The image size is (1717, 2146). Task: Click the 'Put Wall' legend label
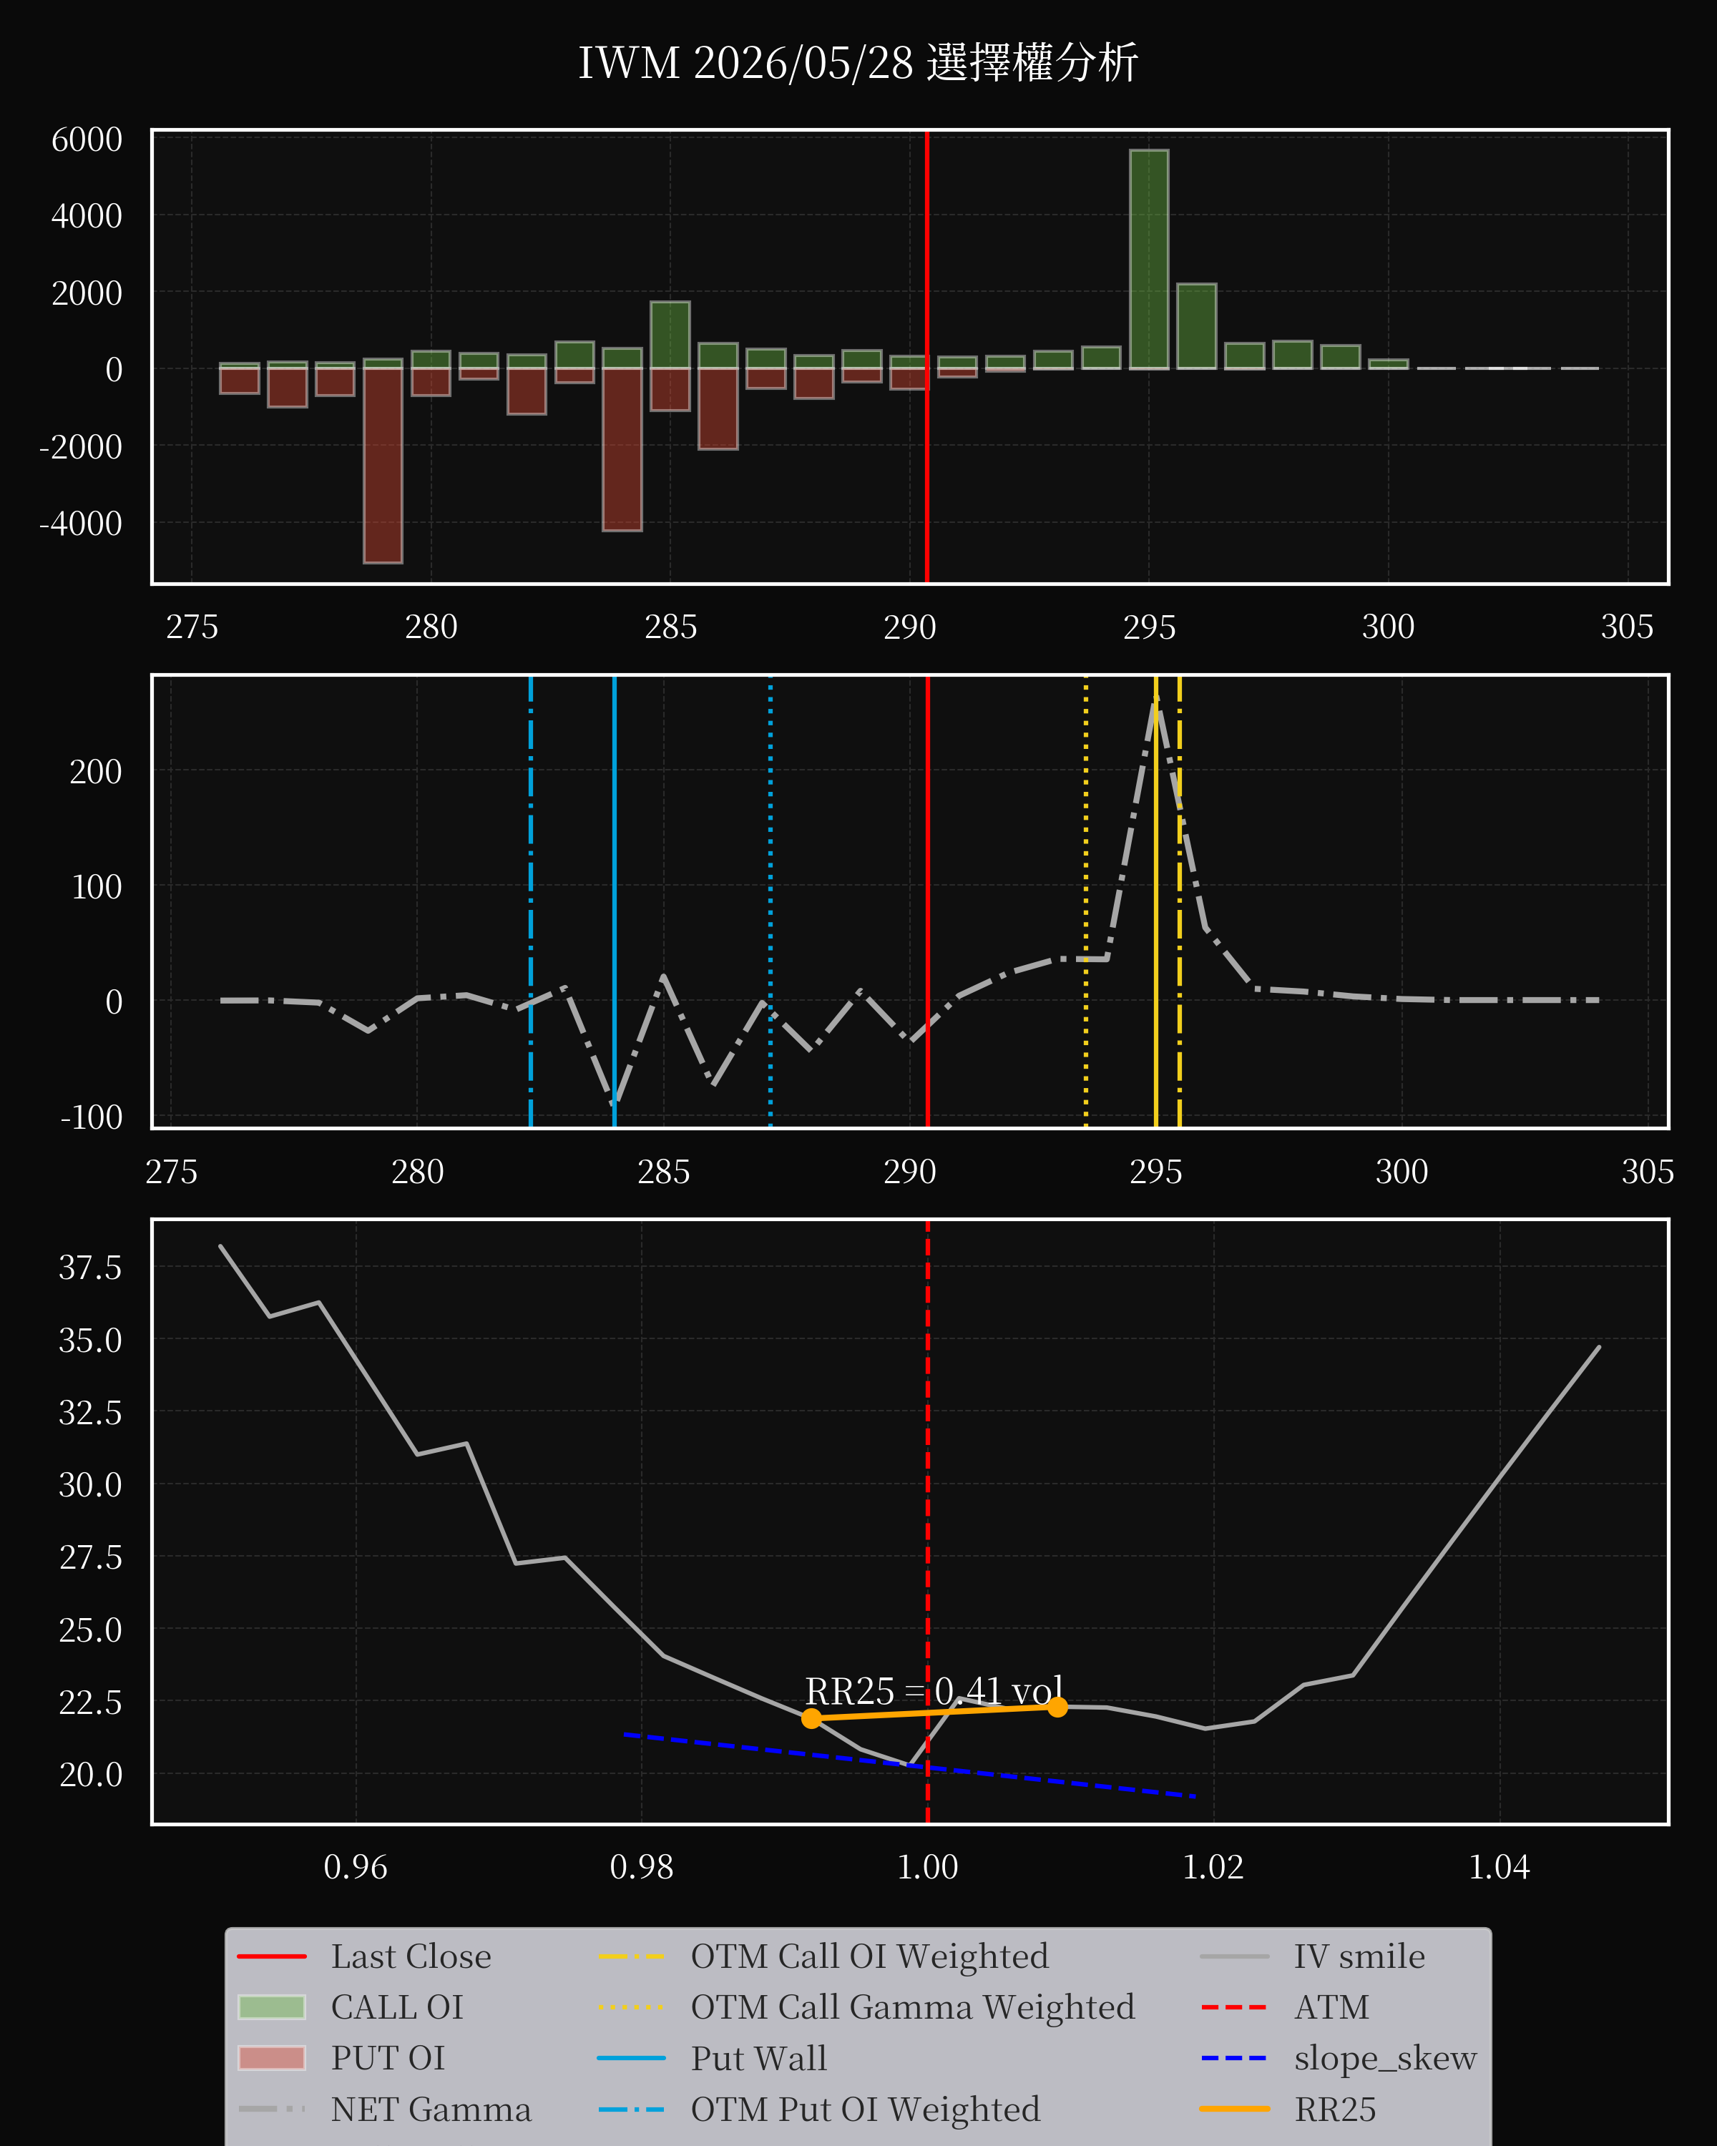(x=758, y=2057)
